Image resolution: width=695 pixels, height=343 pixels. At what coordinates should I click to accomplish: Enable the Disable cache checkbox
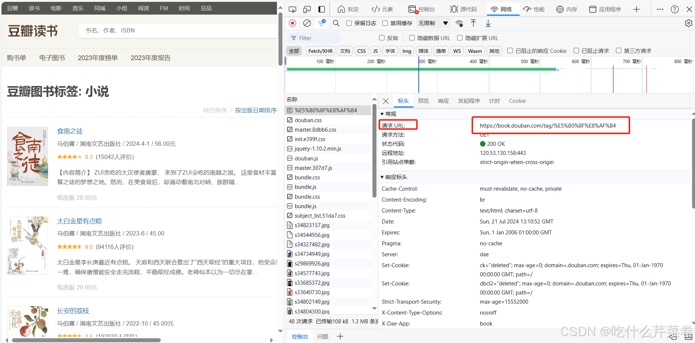(x=385, y=23)
